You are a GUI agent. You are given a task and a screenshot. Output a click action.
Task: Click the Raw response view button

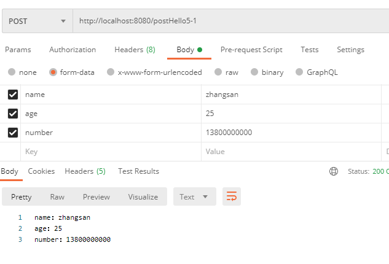[57, 196]
